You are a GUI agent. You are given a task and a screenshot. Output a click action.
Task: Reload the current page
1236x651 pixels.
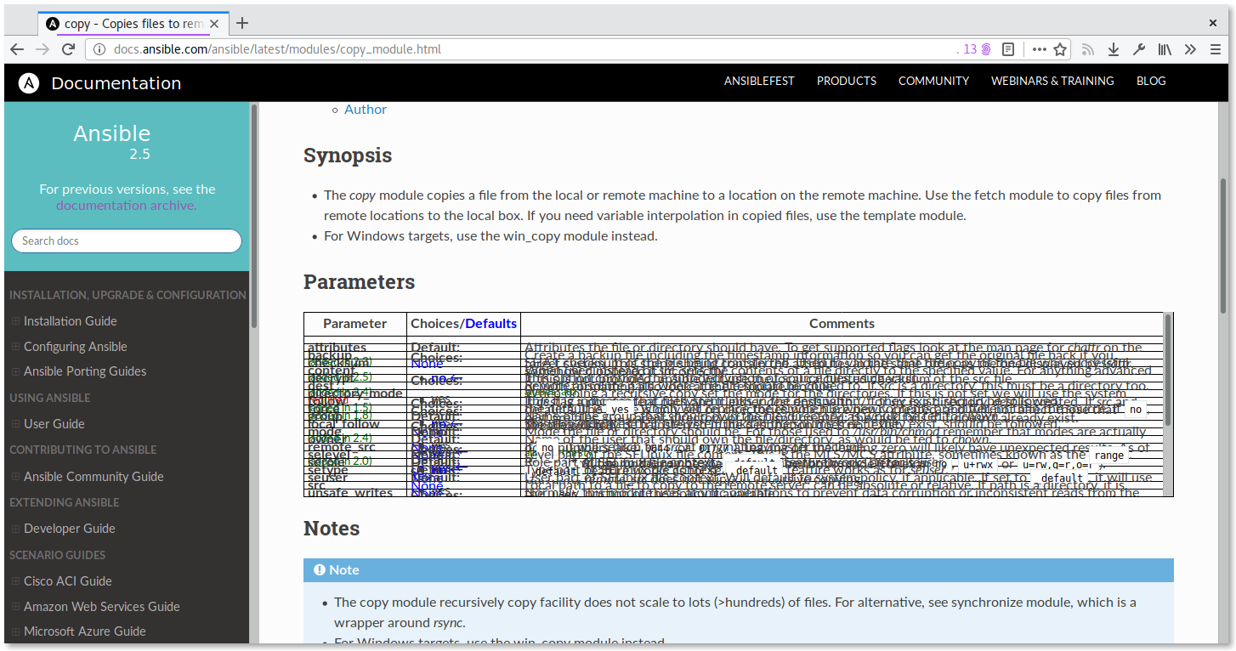pos(69,49)
